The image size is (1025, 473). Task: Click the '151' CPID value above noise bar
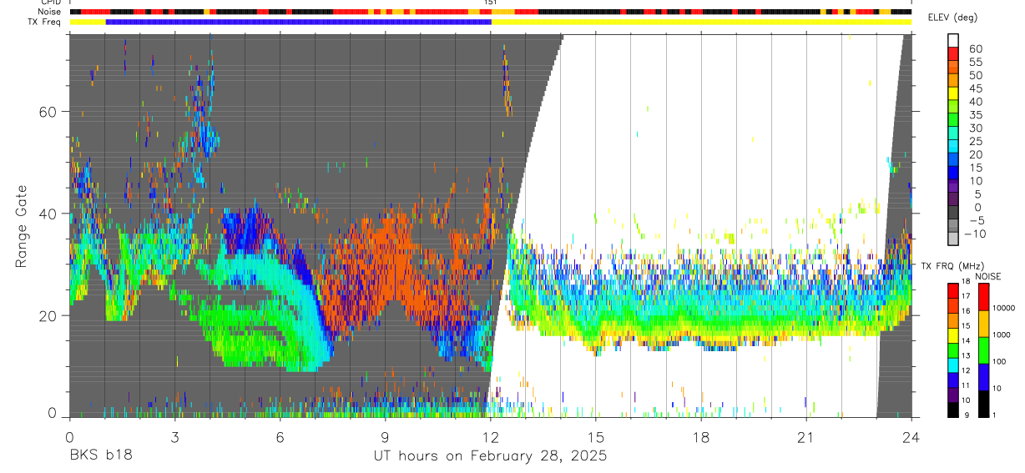pos(490,3)
